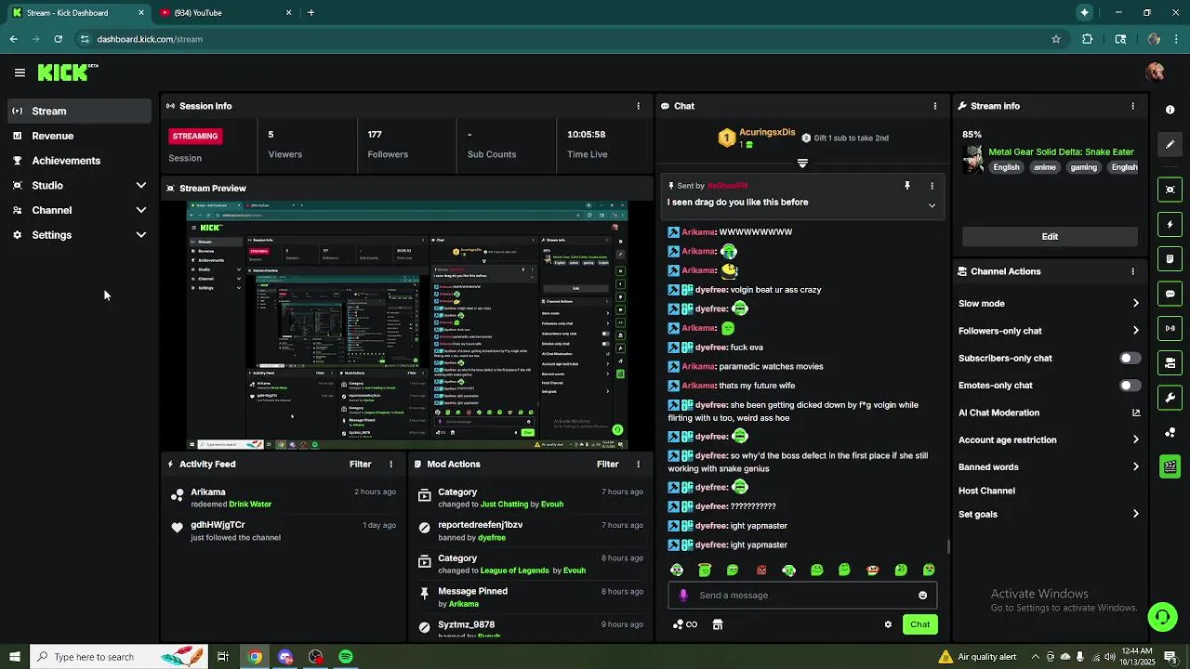Click the Windows Start button

tap(14, 657)
